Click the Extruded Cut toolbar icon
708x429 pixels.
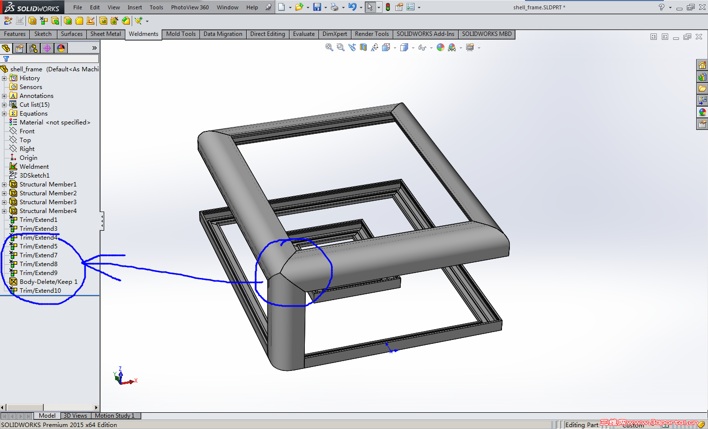(x=103, y=21)
